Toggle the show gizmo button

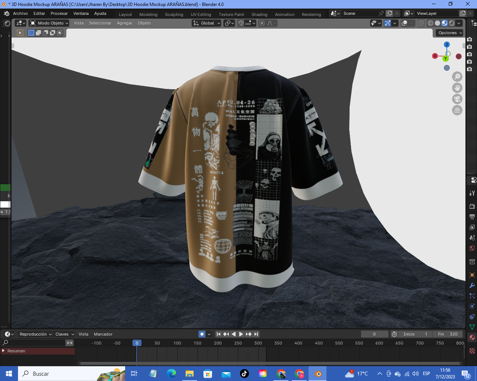[x=388, y=23]
